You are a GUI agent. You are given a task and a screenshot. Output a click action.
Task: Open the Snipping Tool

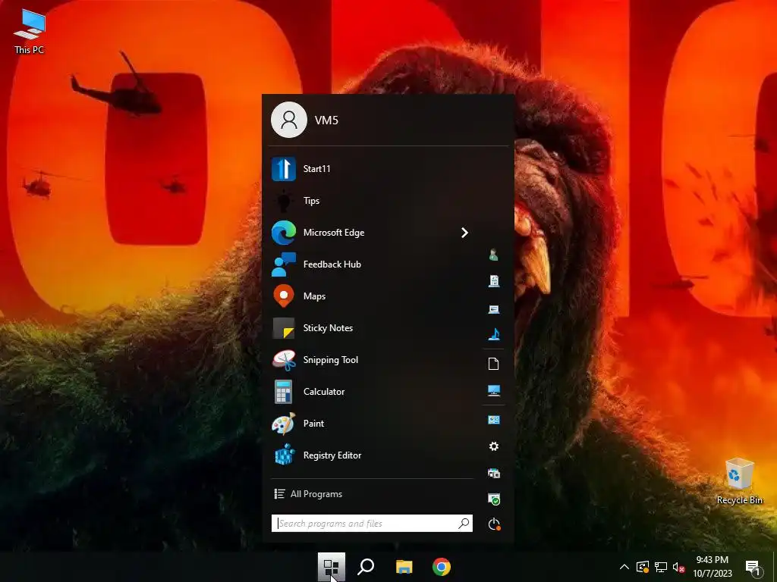click(x=372, y=360)
